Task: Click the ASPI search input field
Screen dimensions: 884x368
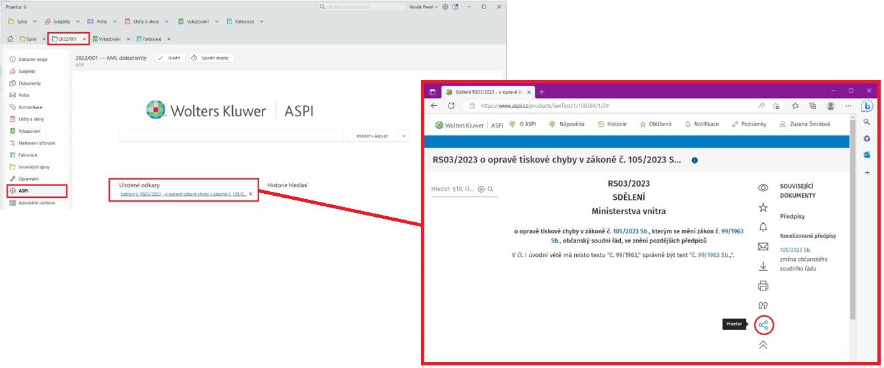Action: click(x=231, y=136)
